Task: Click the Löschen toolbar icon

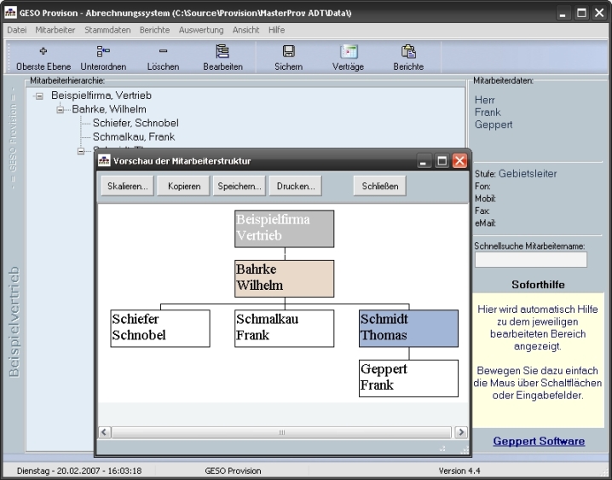Action: (163, 52)
